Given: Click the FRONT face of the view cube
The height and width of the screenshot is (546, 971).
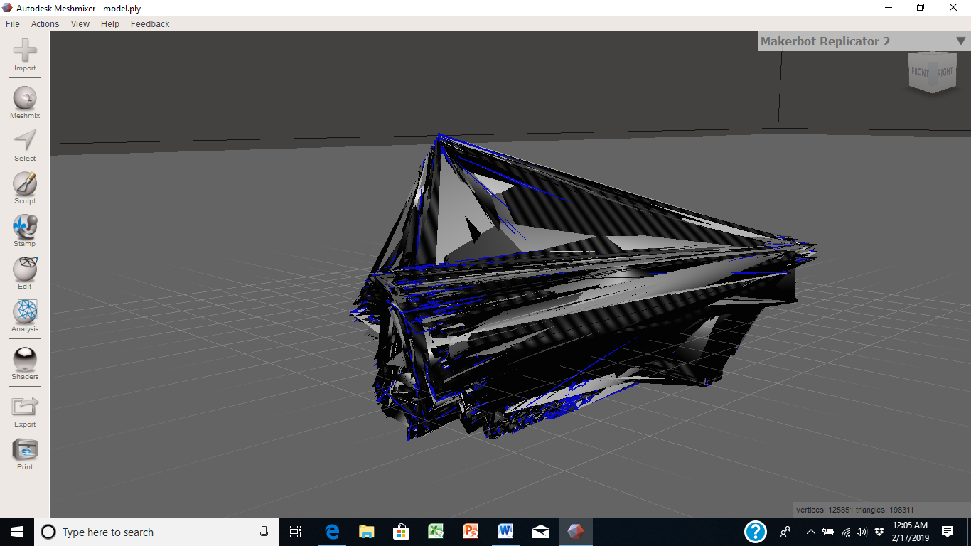Looking at the screenshot, I should (x=921, y=72).
